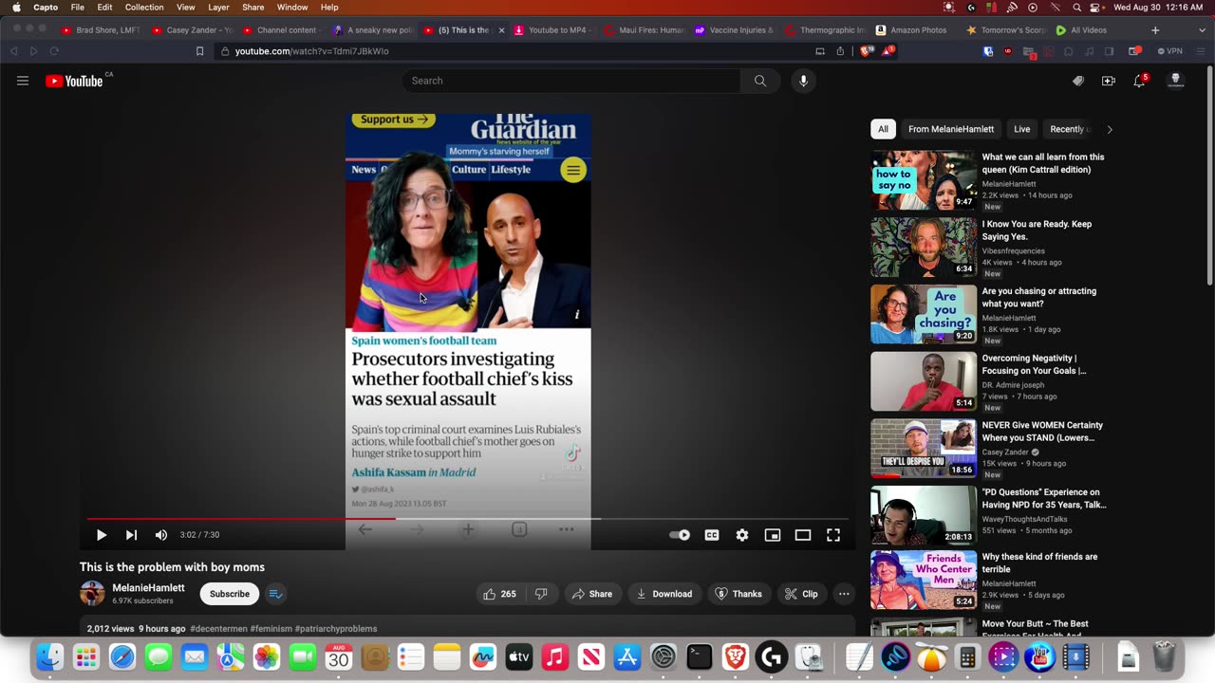Play the video
Viewport: 1215px width, 683px height.
point(102,535)
